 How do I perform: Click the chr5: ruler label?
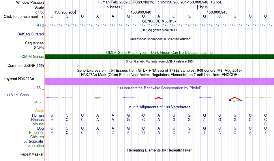coord(40,12)
